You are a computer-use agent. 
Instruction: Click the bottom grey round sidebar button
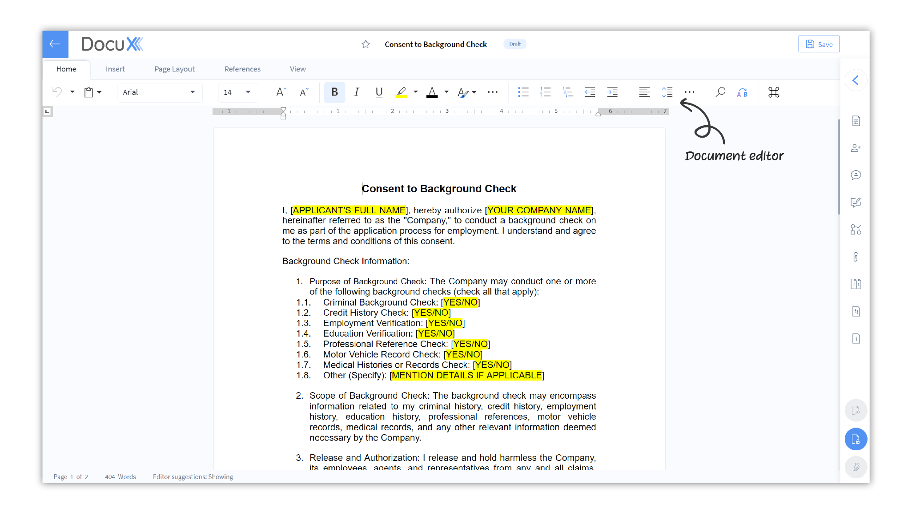click(856, 467)
